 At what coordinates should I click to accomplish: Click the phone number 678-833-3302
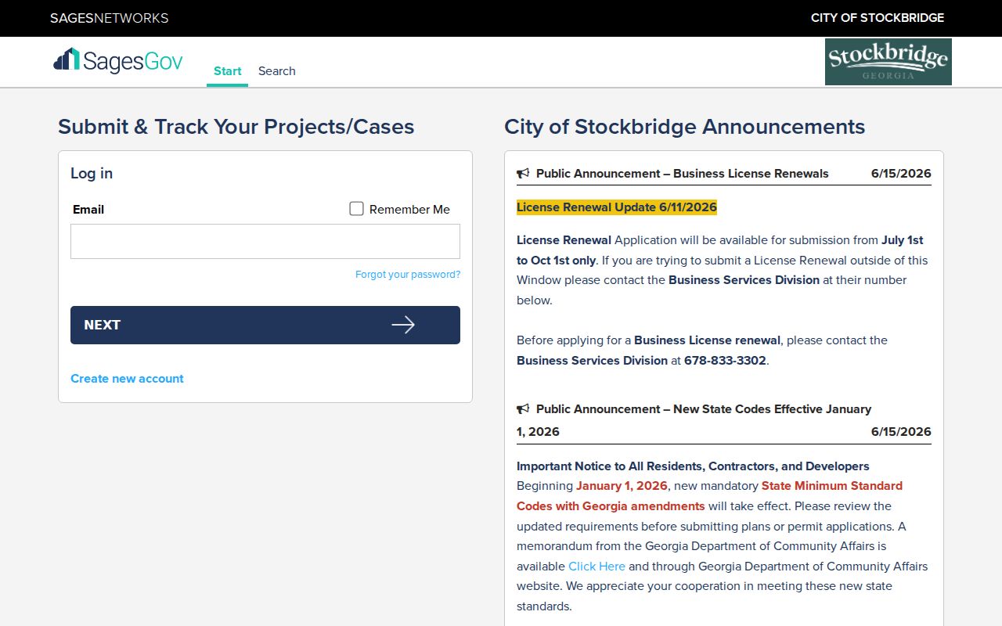tap(725, 361)
